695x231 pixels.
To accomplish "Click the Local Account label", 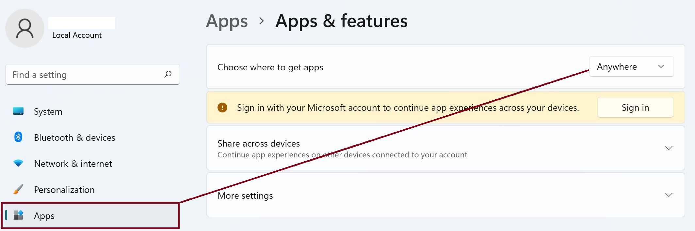I will (77, 35).
